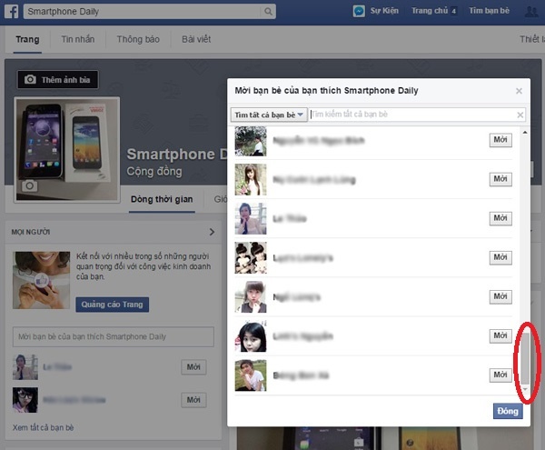Click the Quảng cáo Trang button

pos(113,305)
